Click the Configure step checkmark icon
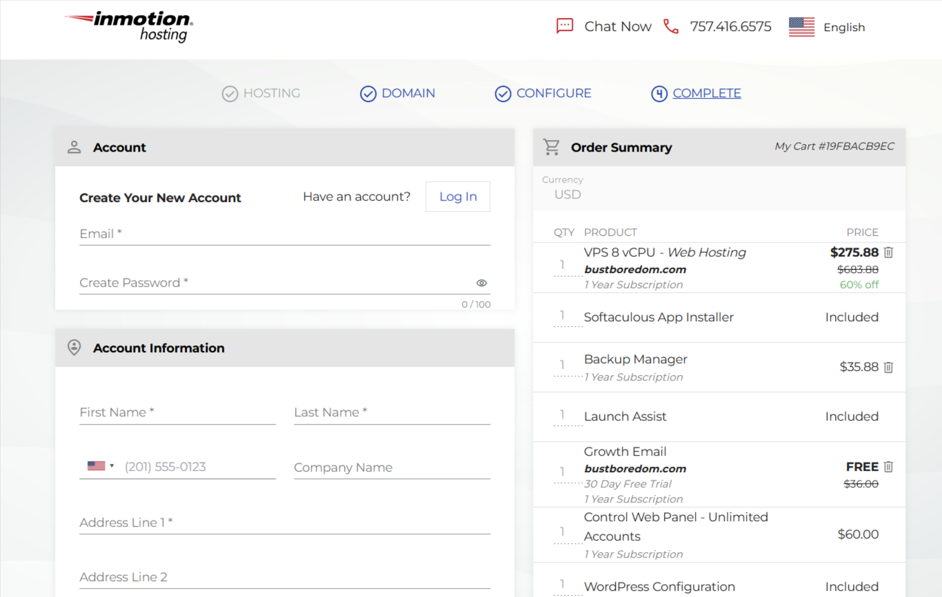Screen dimensions: 942x597 (x=503, y=94)
